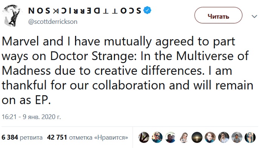The height and width of the screenshot is (148, 264).
Task: Open the avatar of person in patterned shirt
Action: [x=237, y=137]
